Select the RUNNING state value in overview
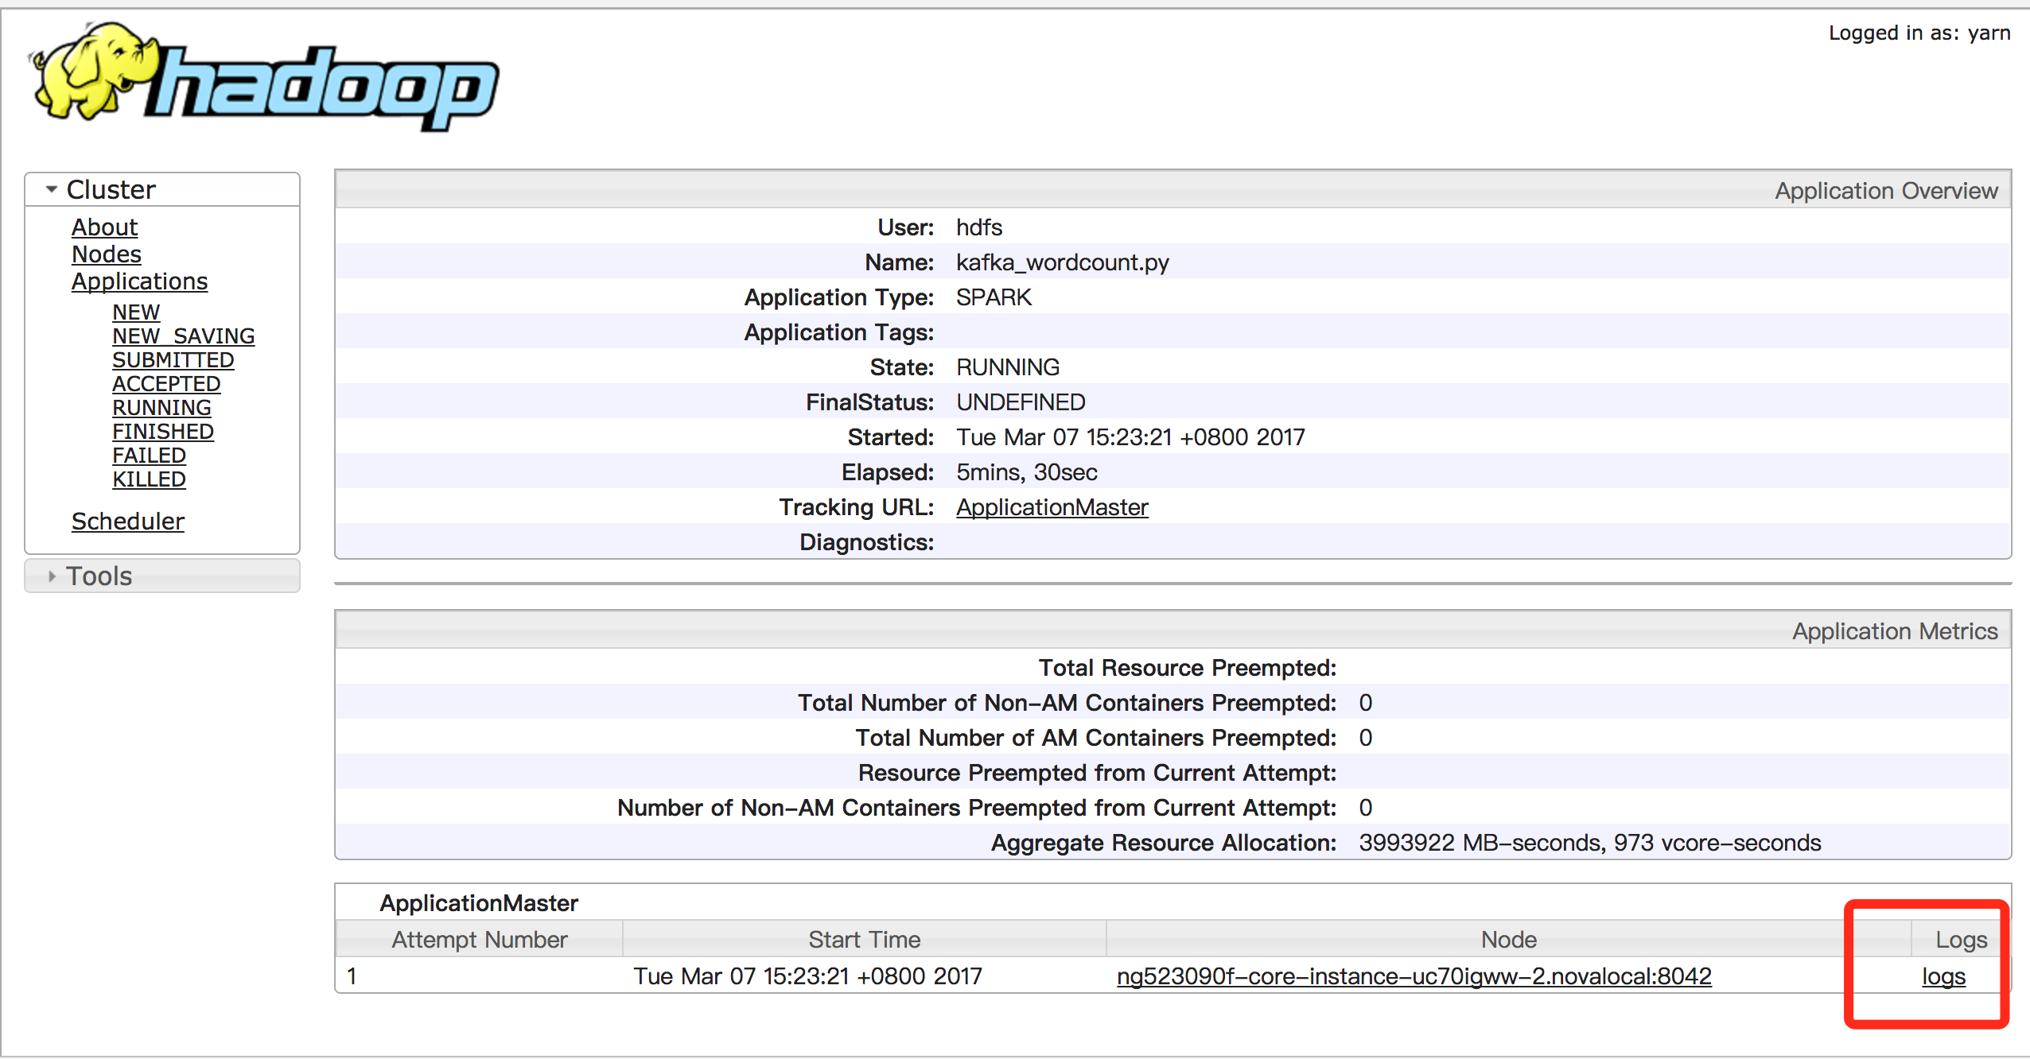 click(x=1008, y=367)
